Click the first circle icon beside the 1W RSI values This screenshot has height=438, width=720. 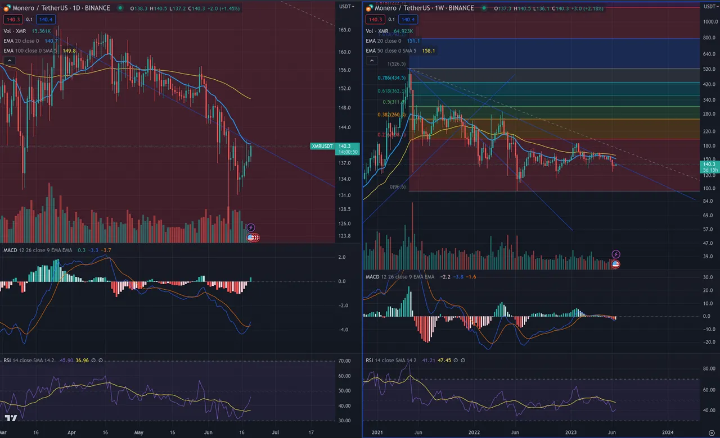456,361
